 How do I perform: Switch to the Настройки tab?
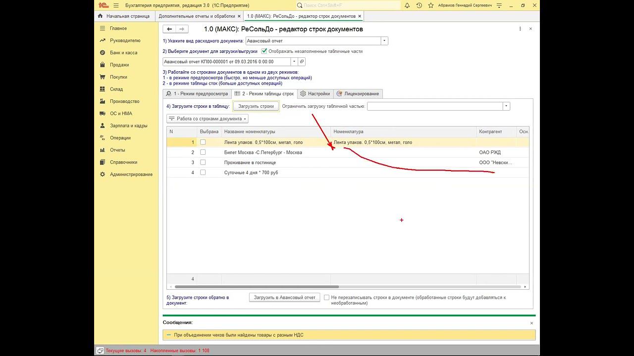coord(315,93)
